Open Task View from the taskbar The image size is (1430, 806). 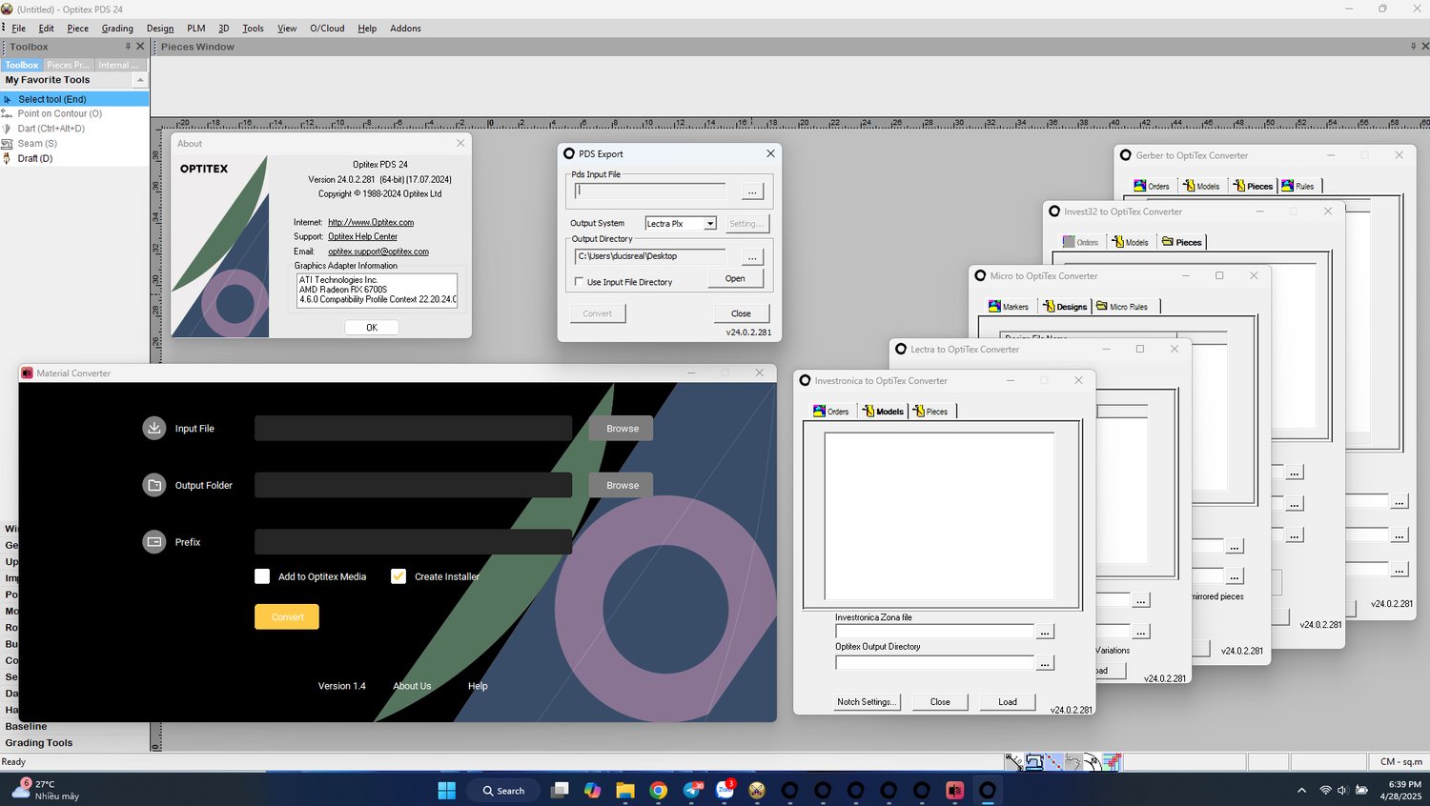(560, 790)
